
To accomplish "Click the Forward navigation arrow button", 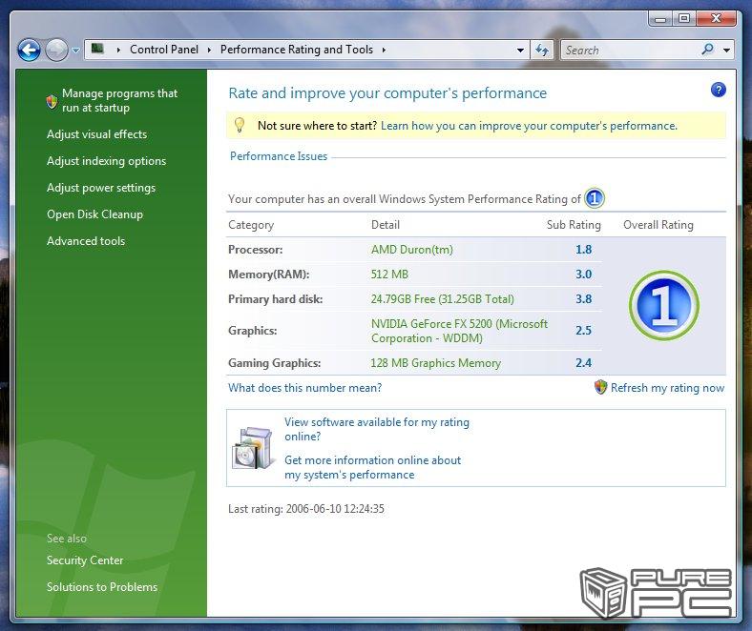I will click(56, 50).
